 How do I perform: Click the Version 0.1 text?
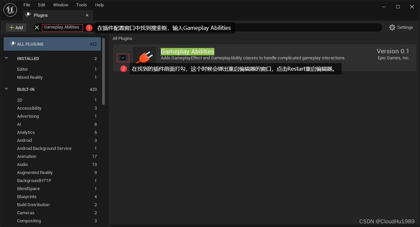click(x=393, y=51)
